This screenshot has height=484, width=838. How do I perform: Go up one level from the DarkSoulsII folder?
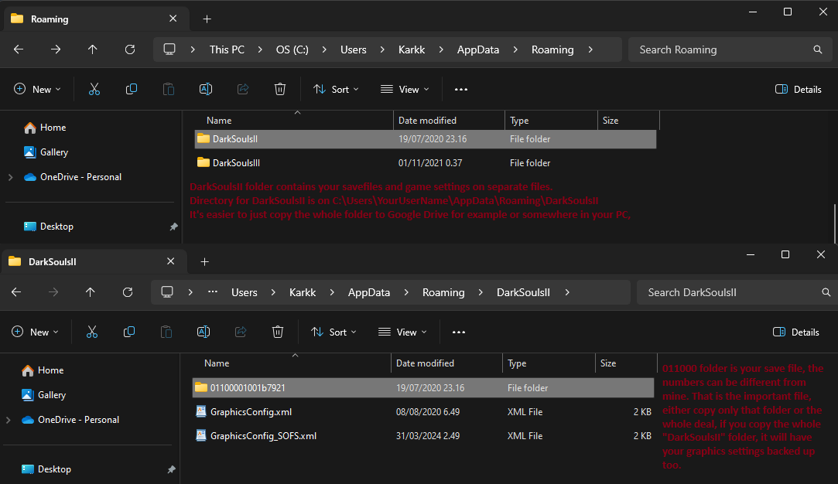pyautogui.click(x=91, y=292)
